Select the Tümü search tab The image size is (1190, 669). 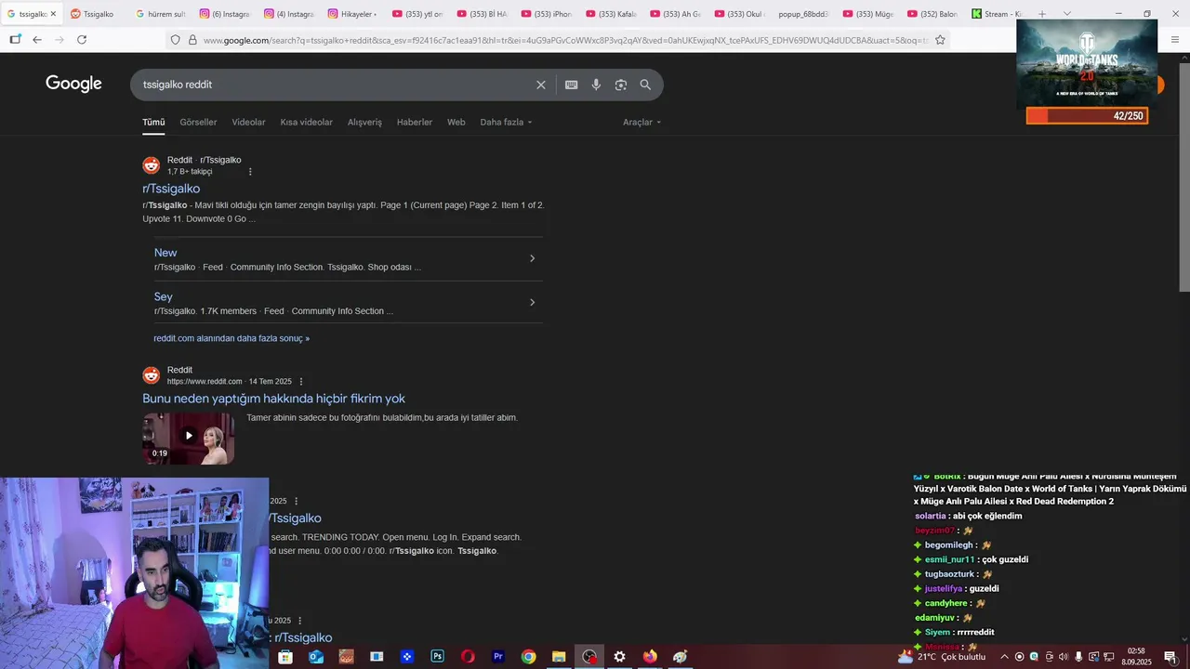(153, 123)
